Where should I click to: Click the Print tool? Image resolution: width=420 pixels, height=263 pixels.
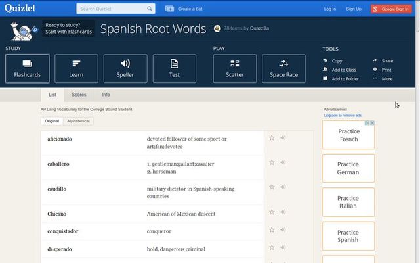coord(382,70)
